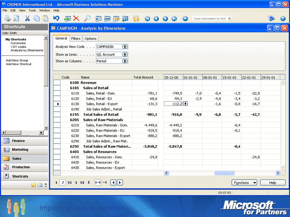Select the Week period button 7
Viewport: 290px width, 217px height.
[63, 183]
